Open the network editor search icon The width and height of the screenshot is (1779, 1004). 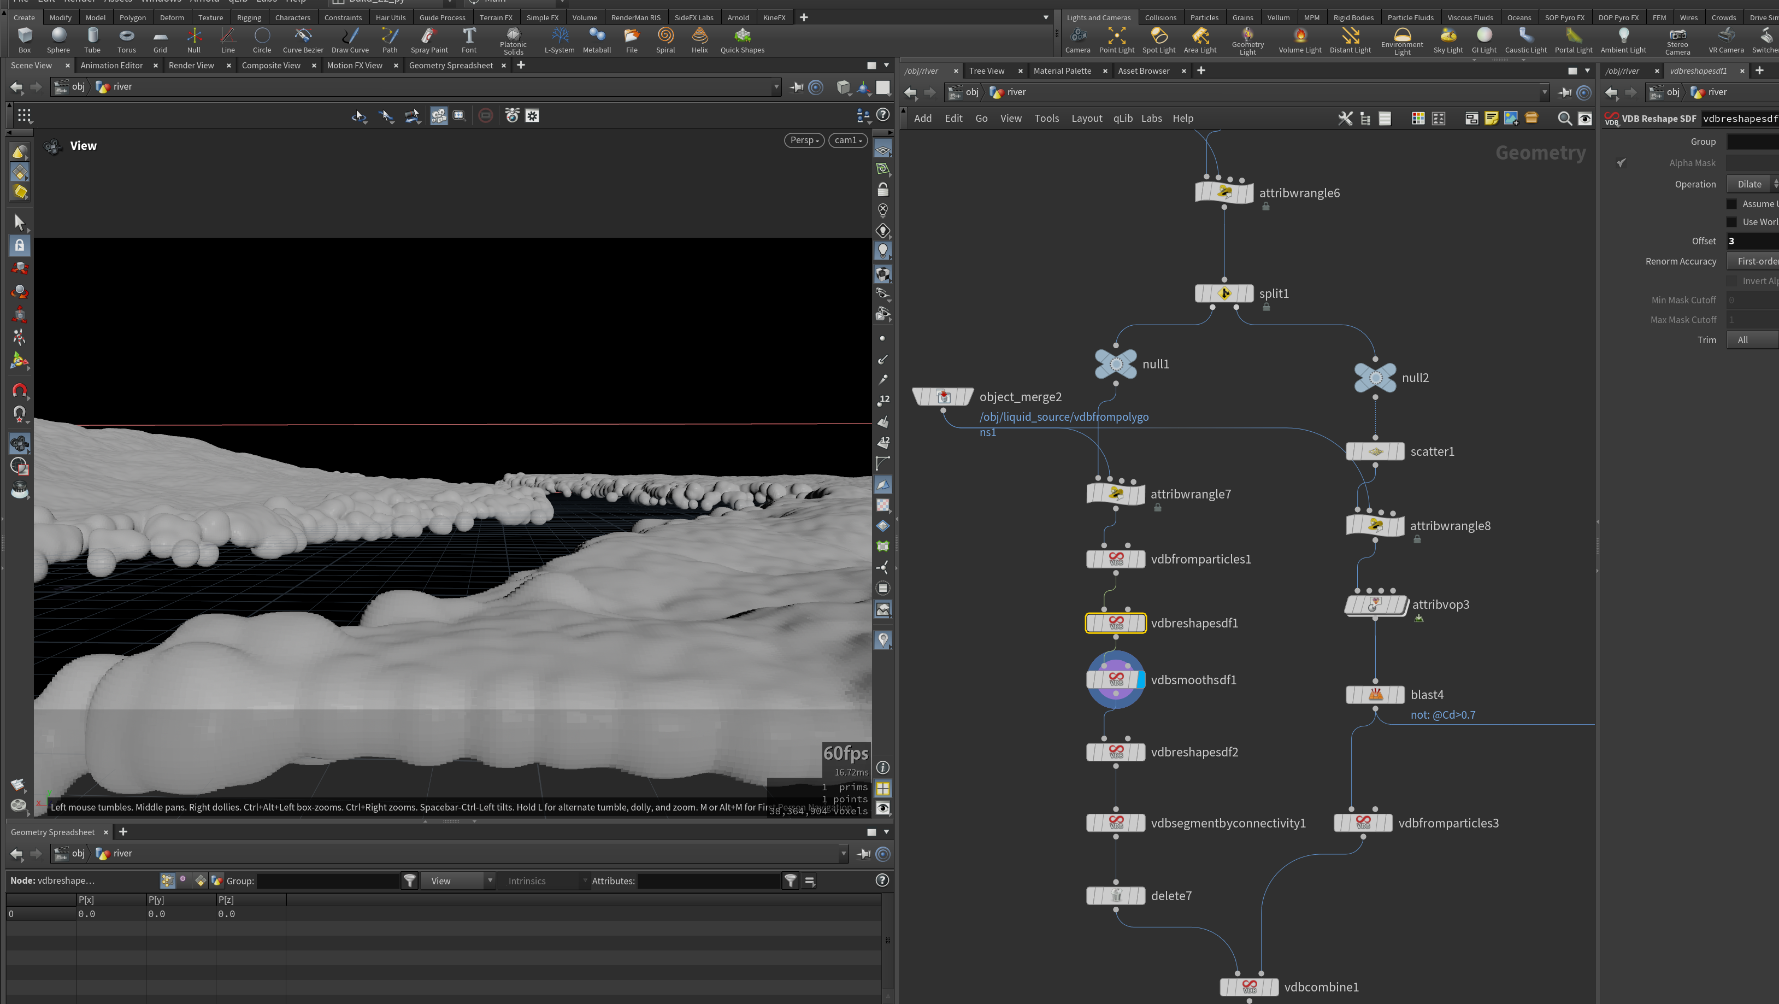click(1564, 119)
